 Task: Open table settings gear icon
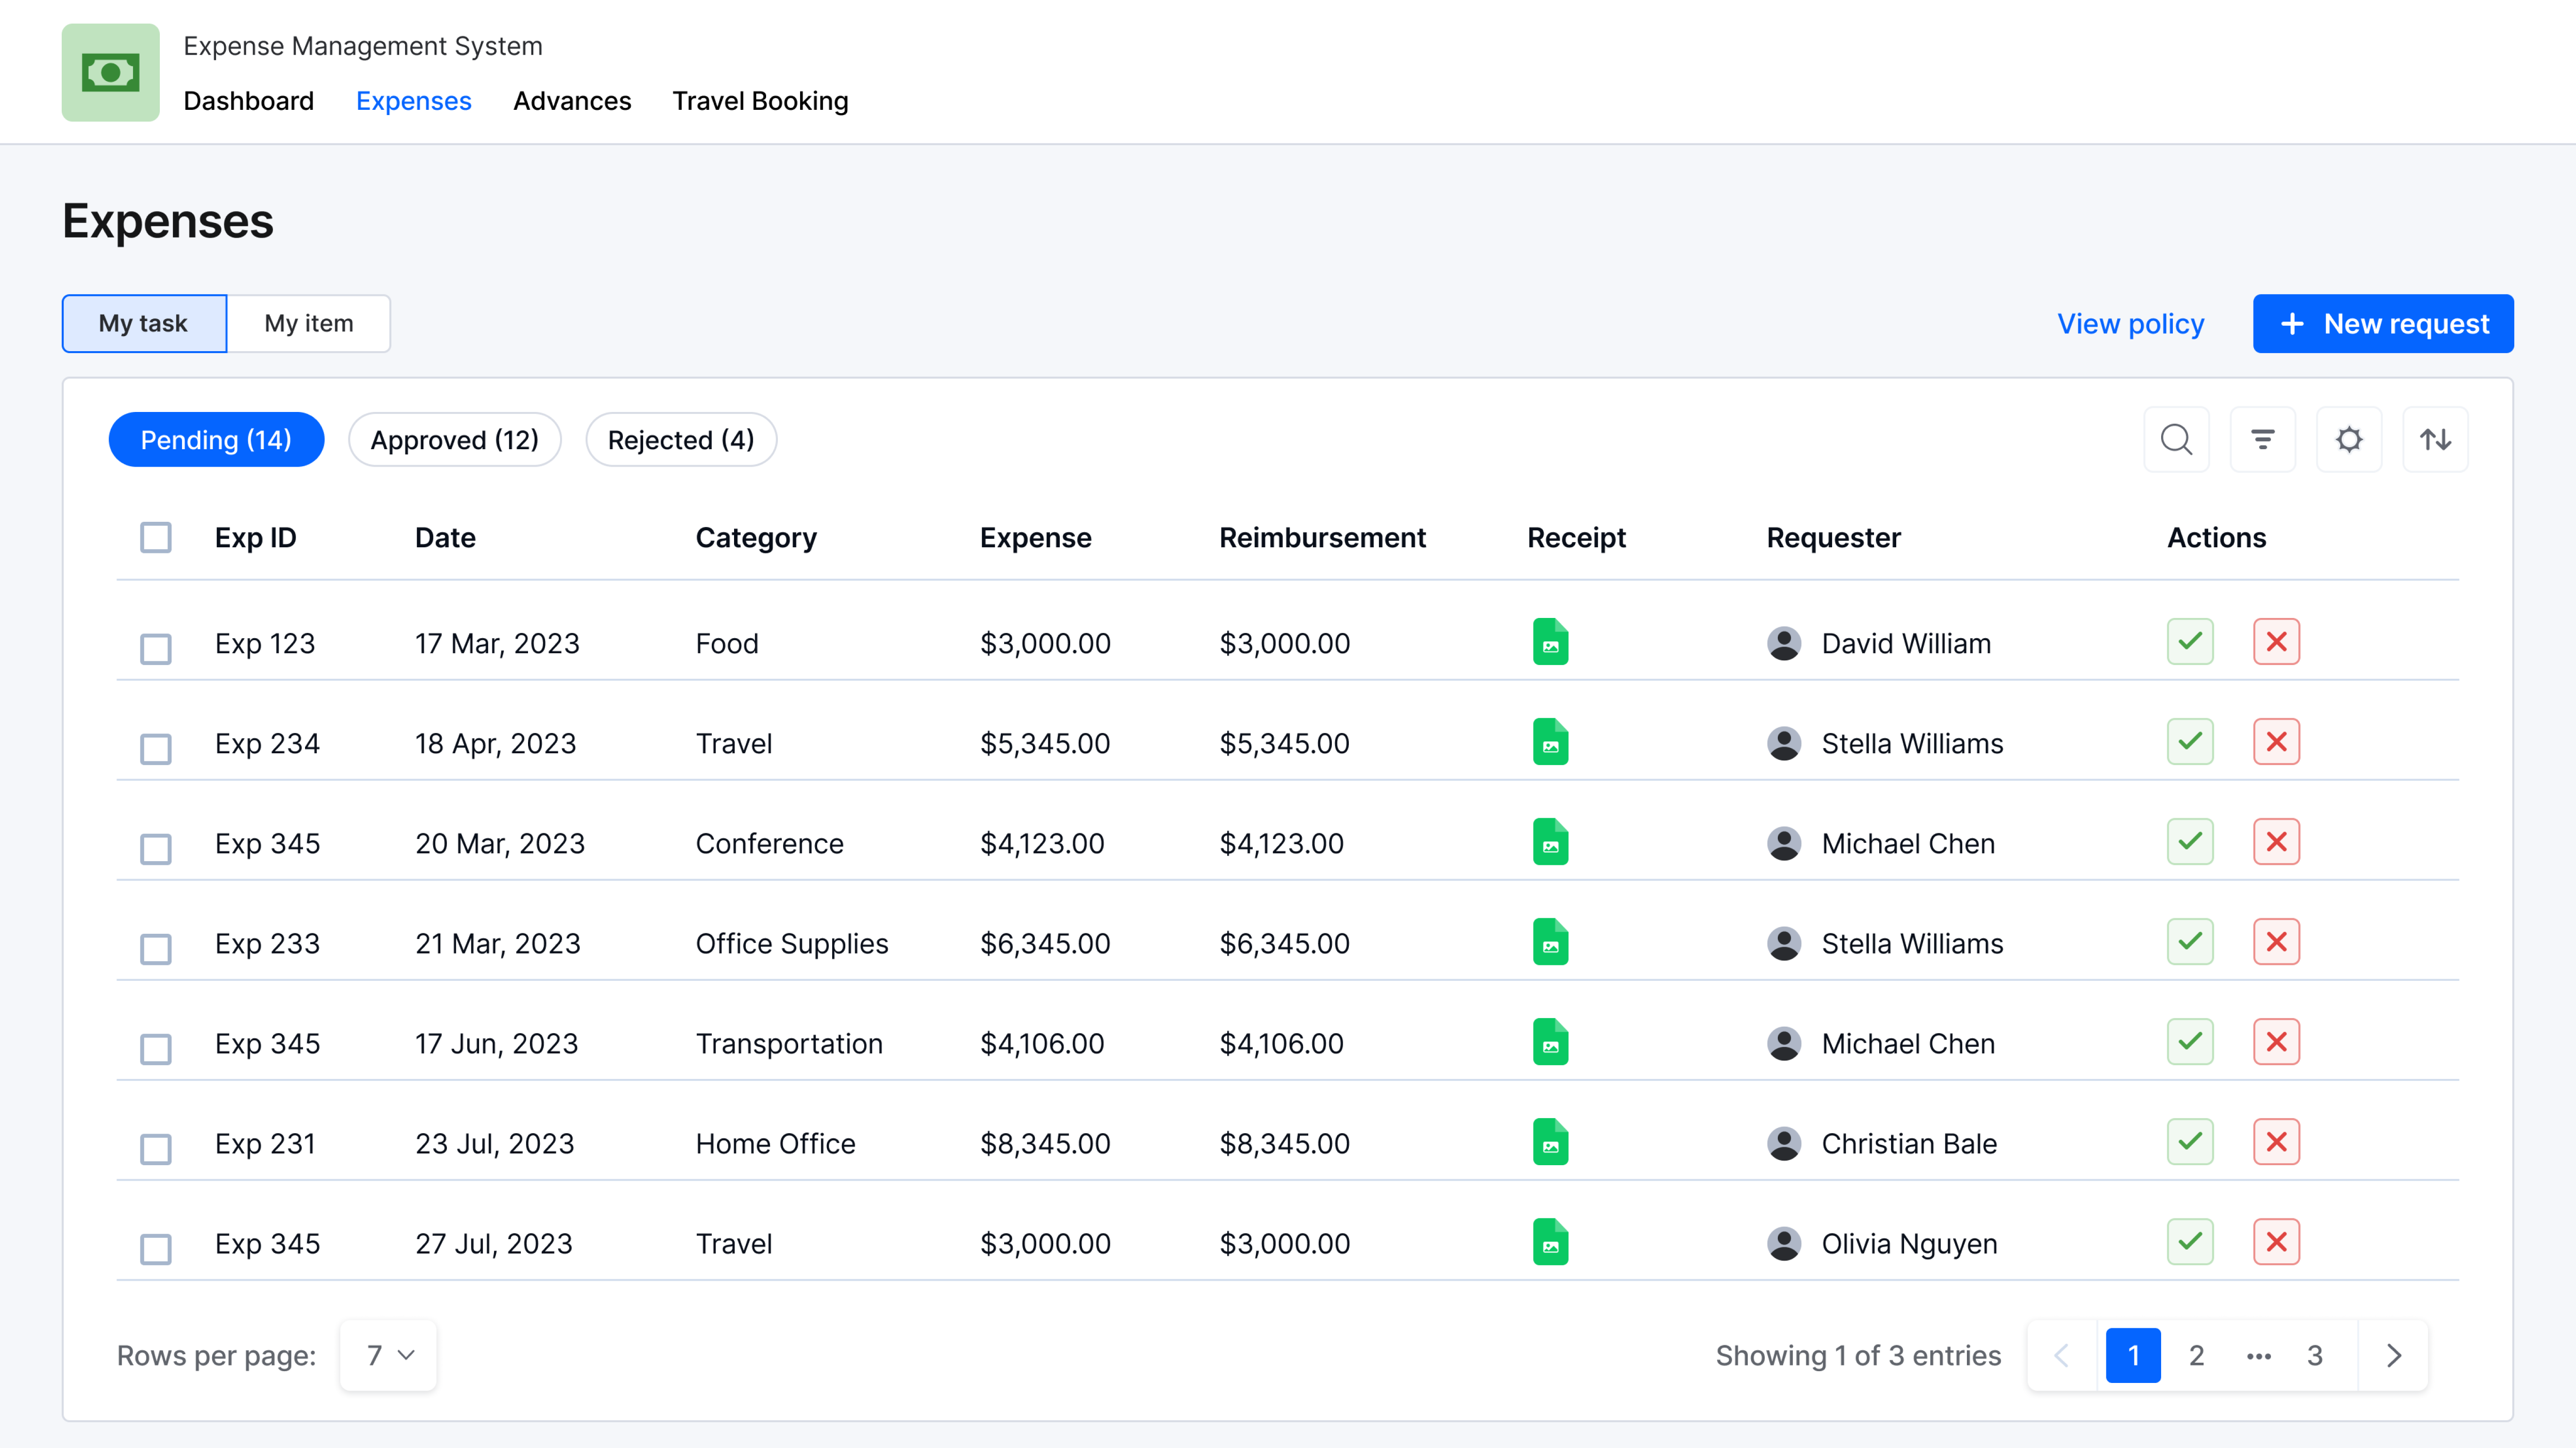(2349, 439)
